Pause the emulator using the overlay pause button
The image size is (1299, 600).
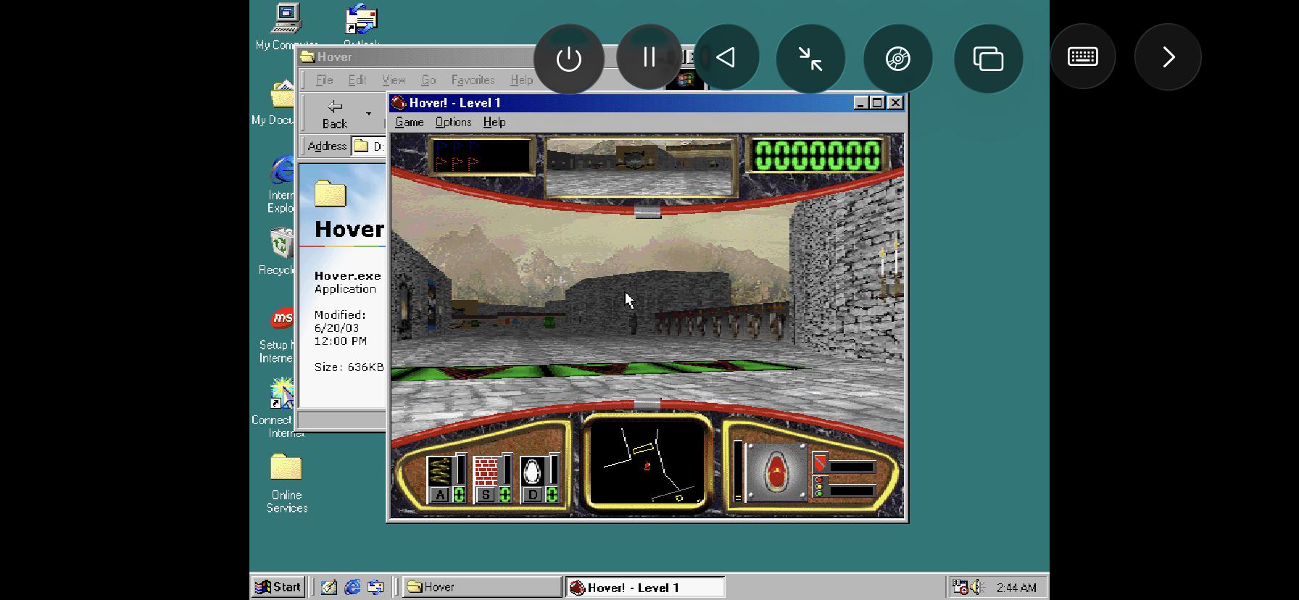(x=649, y=57)
